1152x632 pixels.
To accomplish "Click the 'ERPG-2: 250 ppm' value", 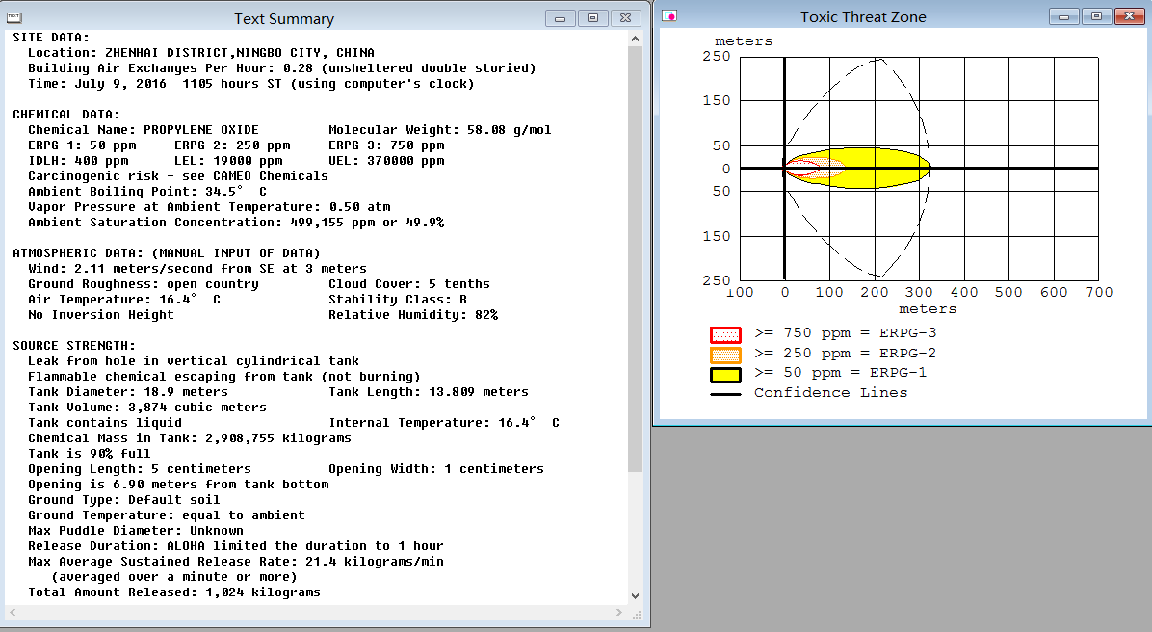I will tap(232, 145).
